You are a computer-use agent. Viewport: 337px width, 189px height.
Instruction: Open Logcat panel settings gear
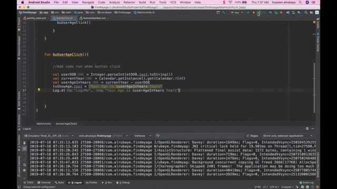(307, 129)
